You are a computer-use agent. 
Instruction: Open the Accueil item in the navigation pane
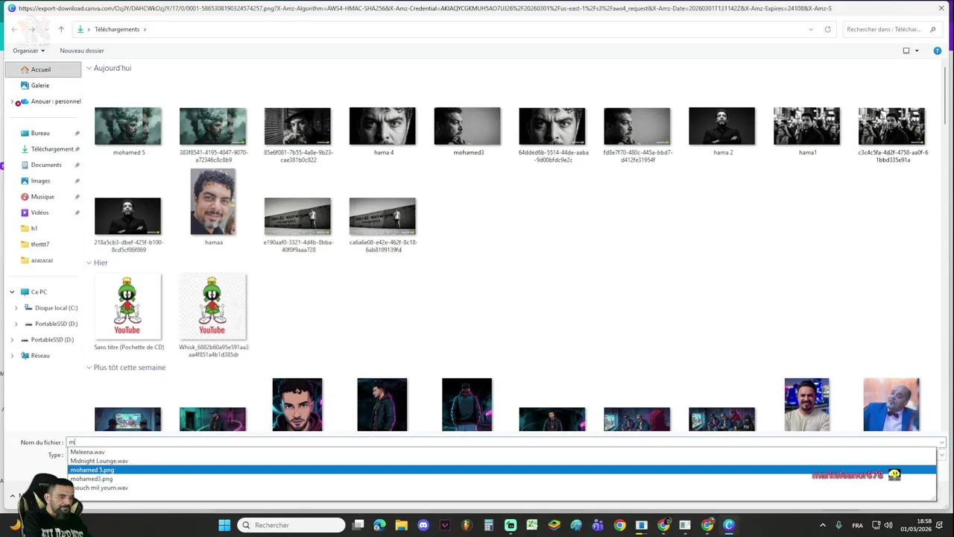(42, 69)
